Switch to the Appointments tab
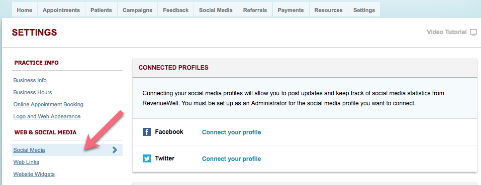481x185 pixels. pyautogui.click(x=61, y=10)
